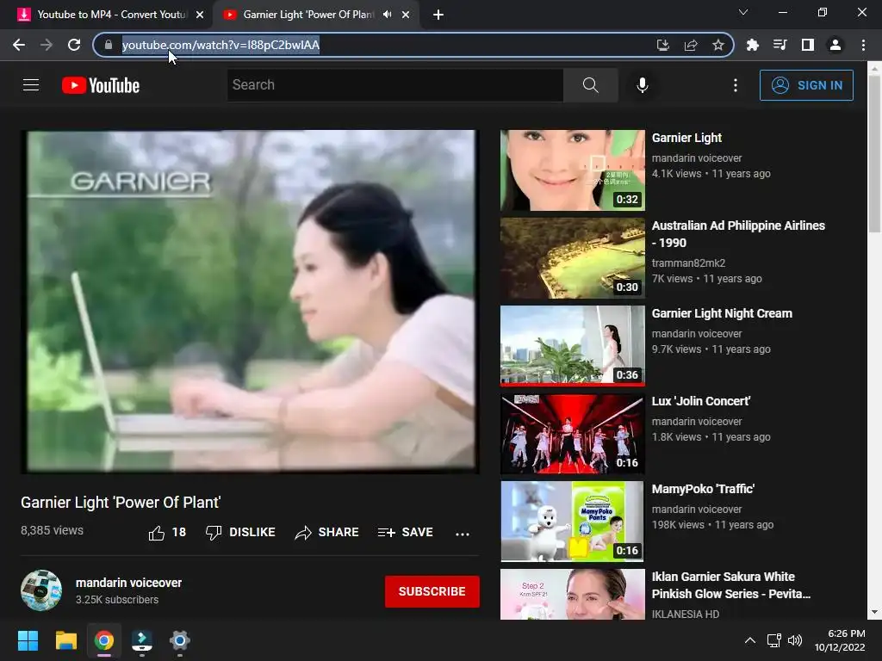Save video to a playlist

[405, 532]
